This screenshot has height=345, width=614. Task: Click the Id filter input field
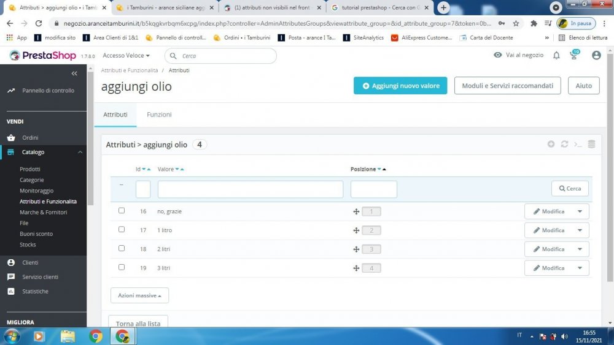[x=143, y=189]
